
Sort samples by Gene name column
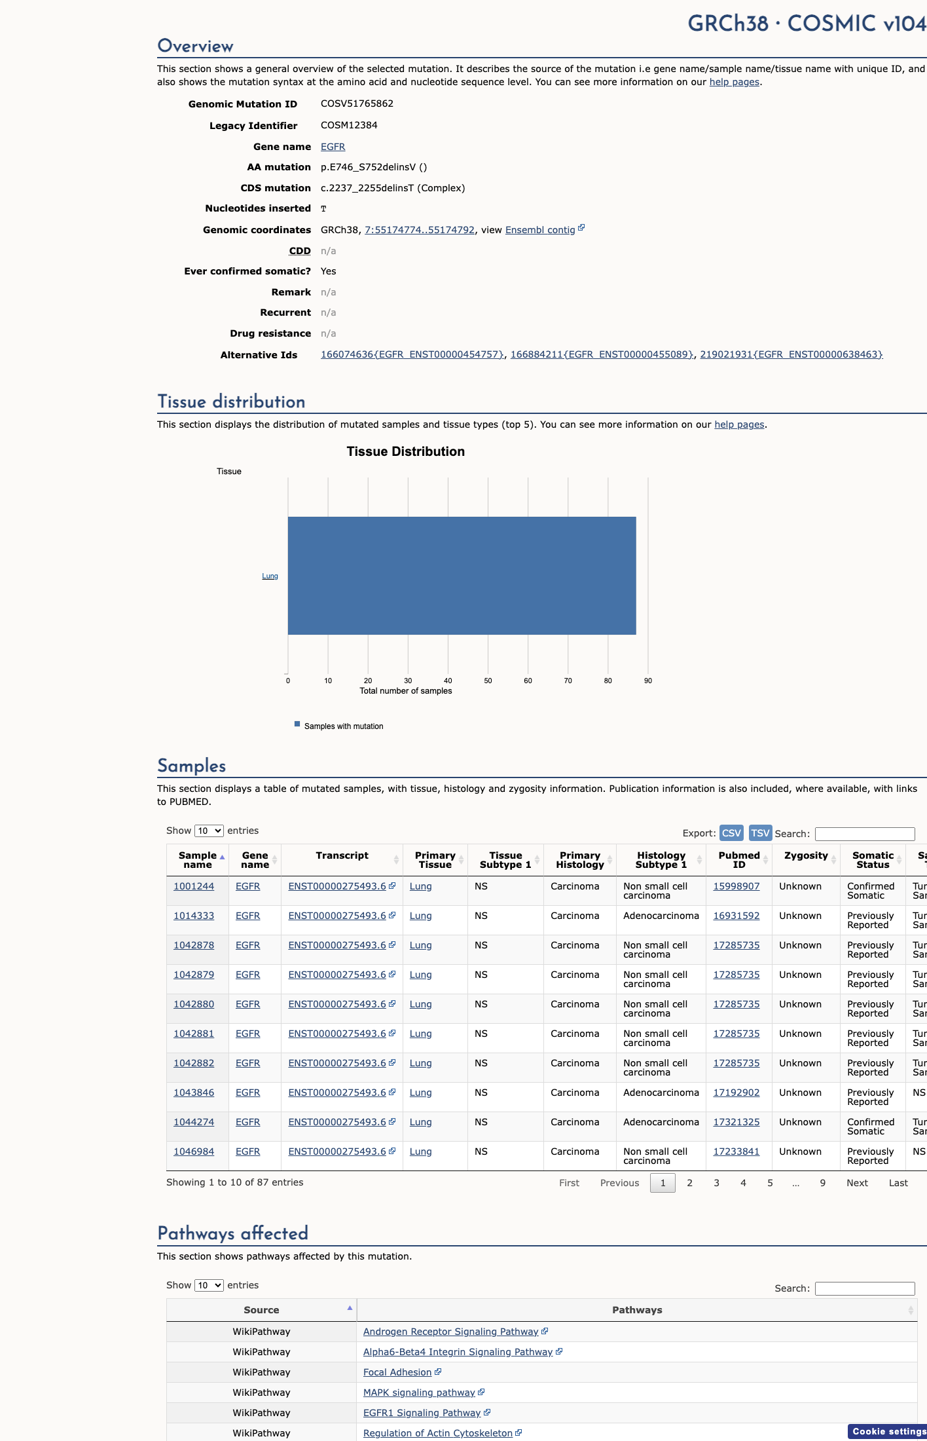pyautogui.click(x=255, y=860)
